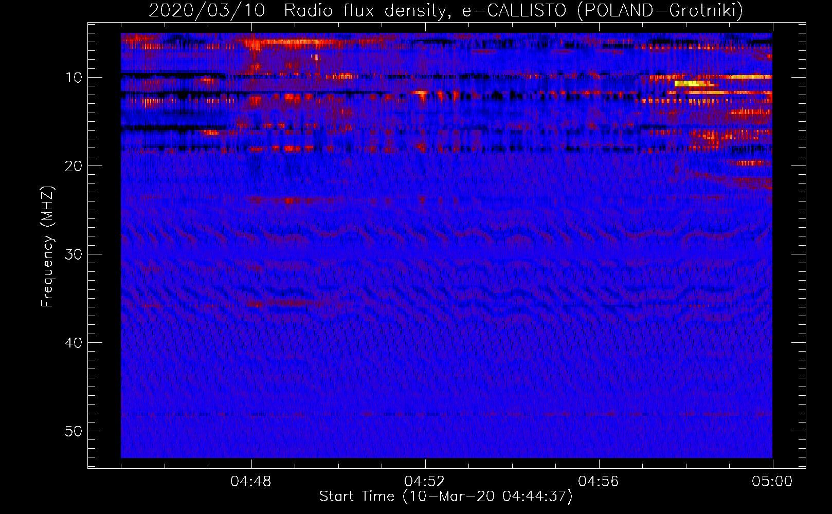Click the 04:52 time axis label

(424, 482)
